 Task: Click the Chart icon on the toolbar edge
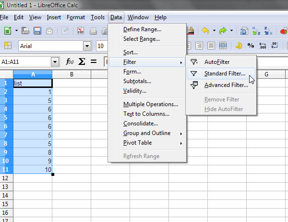(284, 31)
